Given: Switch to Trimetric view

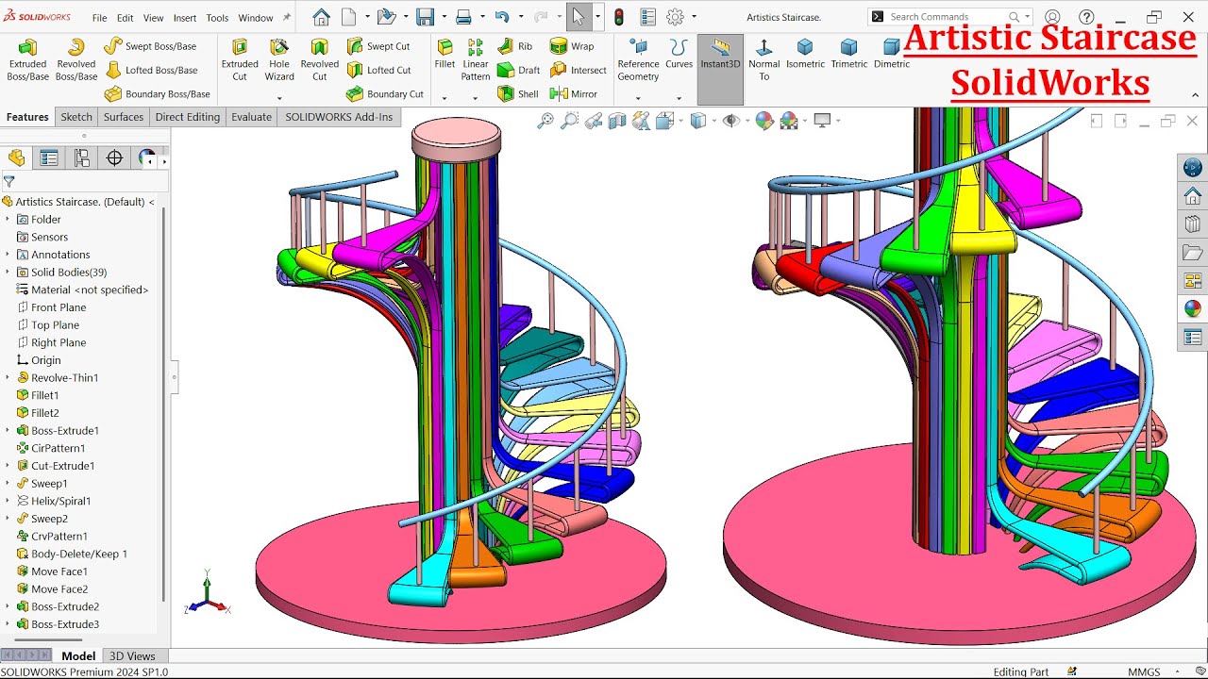Looking at the screenshot, I should click(x=849, y=54).
